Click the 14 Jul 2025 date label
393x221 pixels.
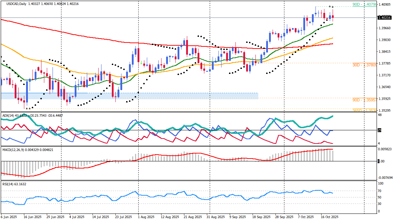point(100,217)
